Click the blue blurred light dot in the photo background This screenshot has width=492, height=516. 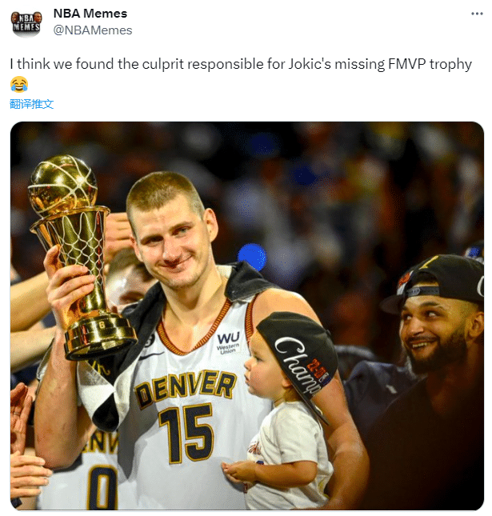tap(253, 257)
